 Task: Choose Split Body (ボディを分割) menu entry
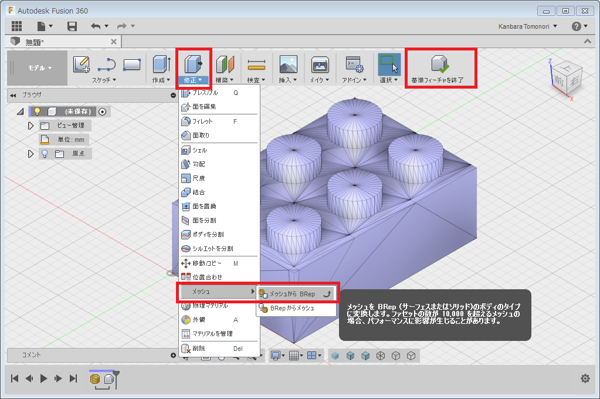pos(219,234)
